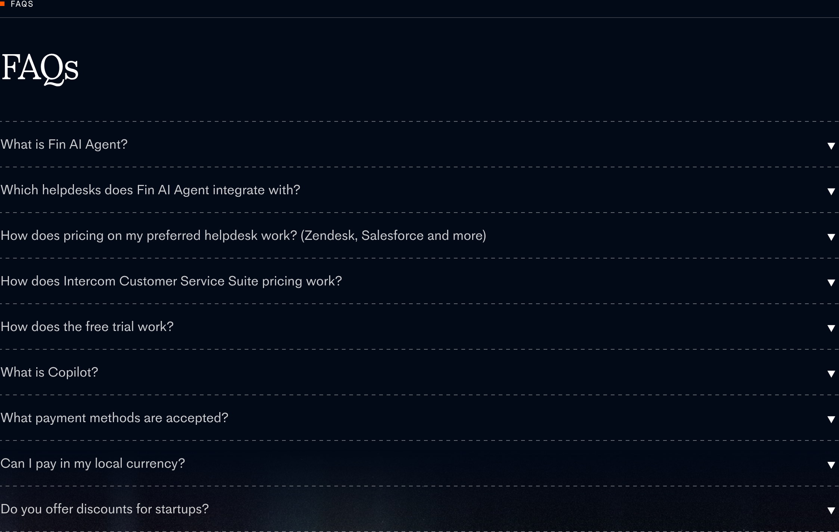Expand the 'What is Fin AI Agent?' arrow
This screenshot has height=532, width=839.
click(831, 146)
